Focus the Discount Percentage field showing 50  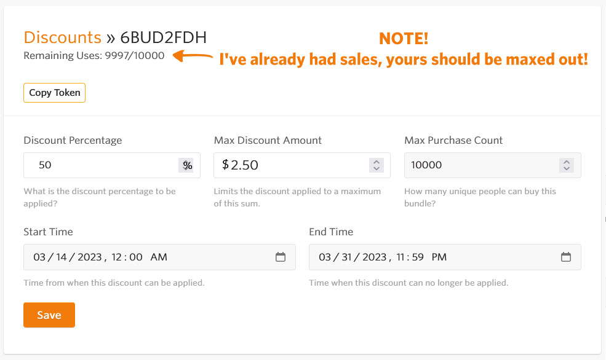click(x=112, y=165)
